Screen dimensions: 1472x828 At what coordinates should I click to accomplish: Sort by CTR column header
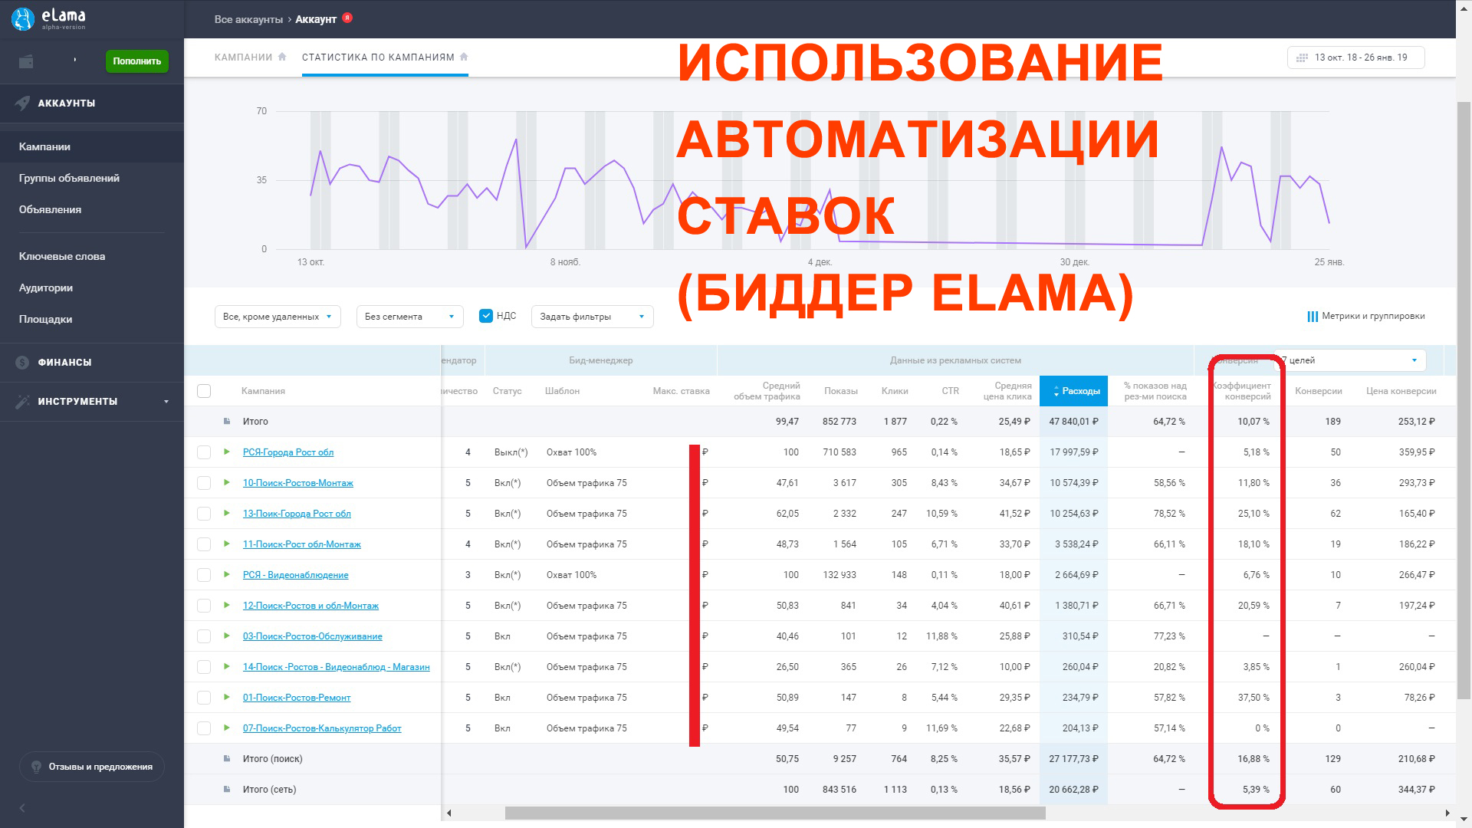951,391
